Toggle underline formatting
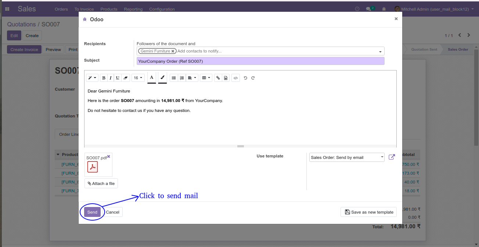479x247 pixels. (118, 78)
